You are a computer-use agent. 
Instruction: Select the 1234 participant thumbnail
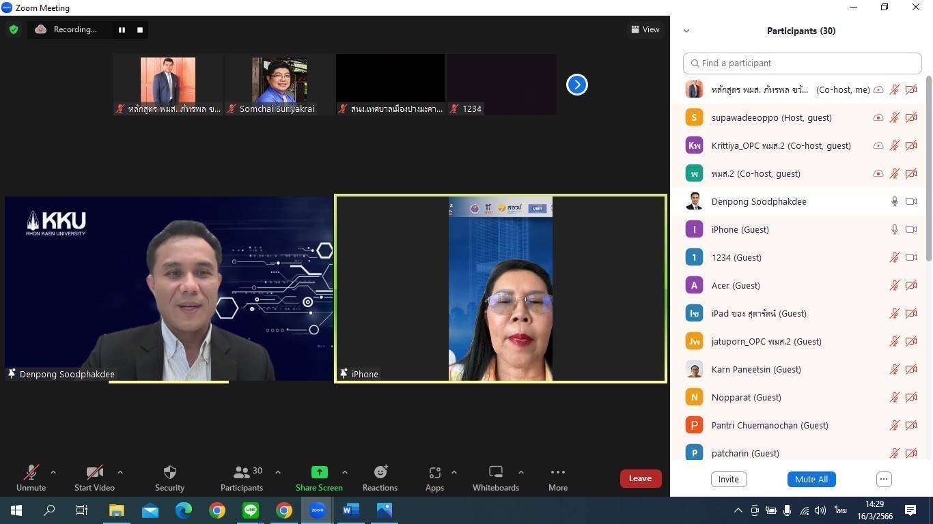click(x=501, y=85)
